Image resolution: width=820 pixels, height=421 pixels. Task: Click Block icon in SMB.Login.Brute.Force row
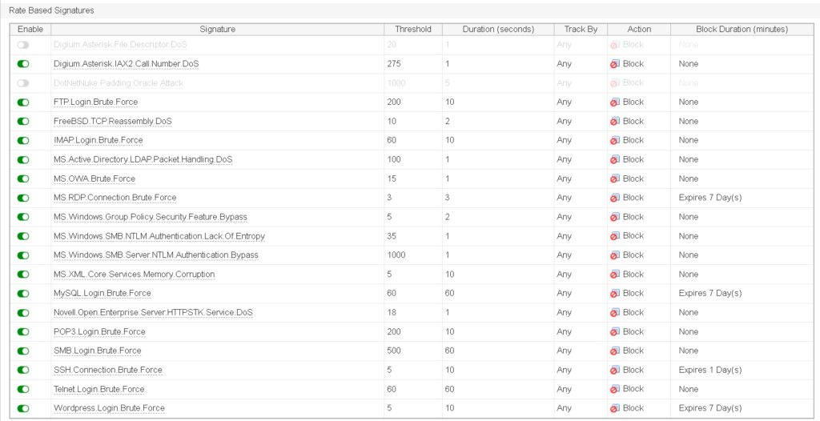tap(615, 351)
